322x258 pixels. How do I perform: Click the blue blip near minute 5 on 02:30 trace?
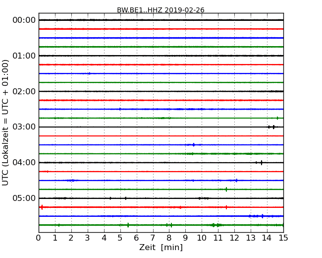[x=120, y=109]
